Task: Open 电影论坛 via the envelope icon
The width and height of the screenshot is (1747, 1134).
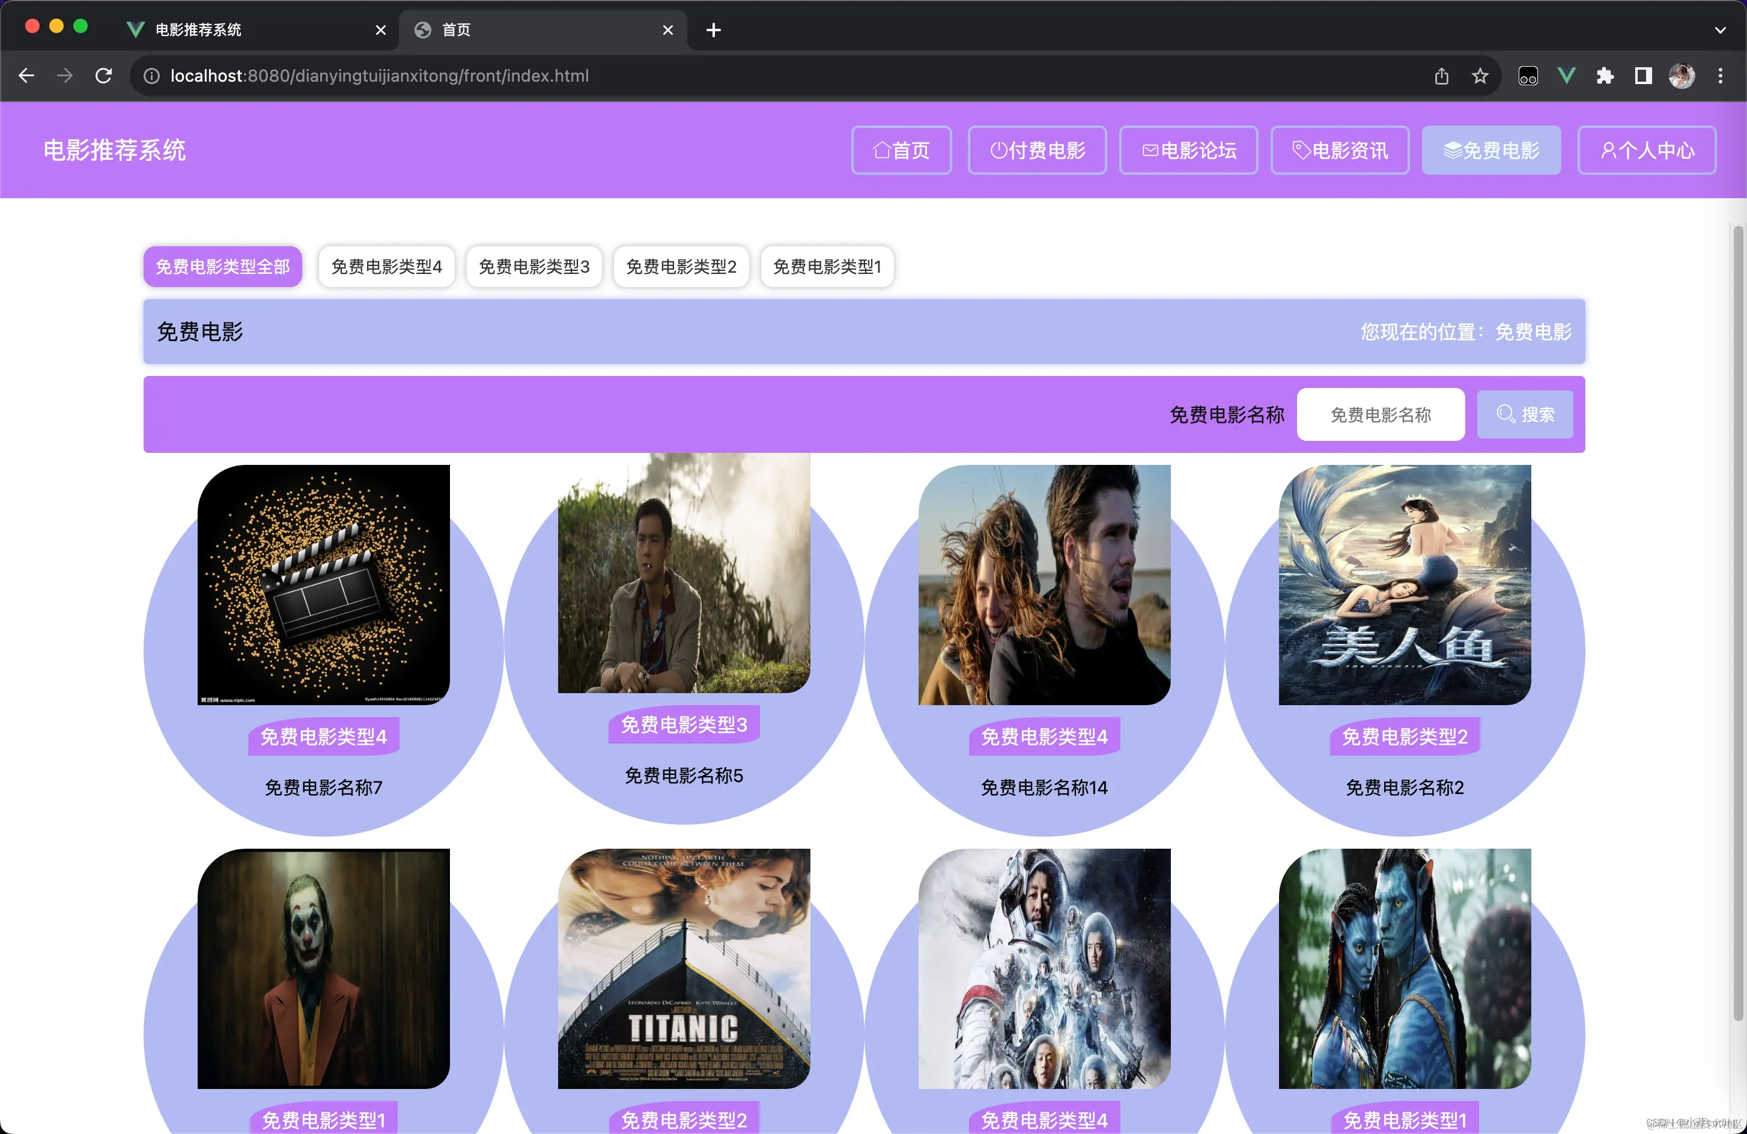Action: click(x=1150, y=150)
